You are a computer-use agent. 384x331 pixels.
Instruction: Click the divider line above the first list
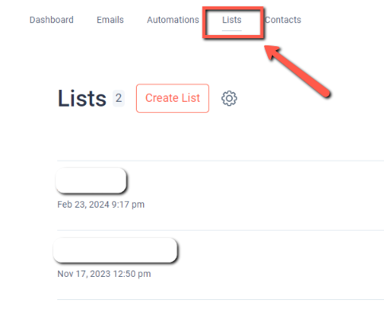click(220, 161)
